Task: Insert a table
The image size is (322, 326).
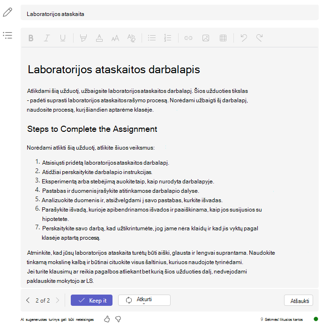Action: coord(223,38)
